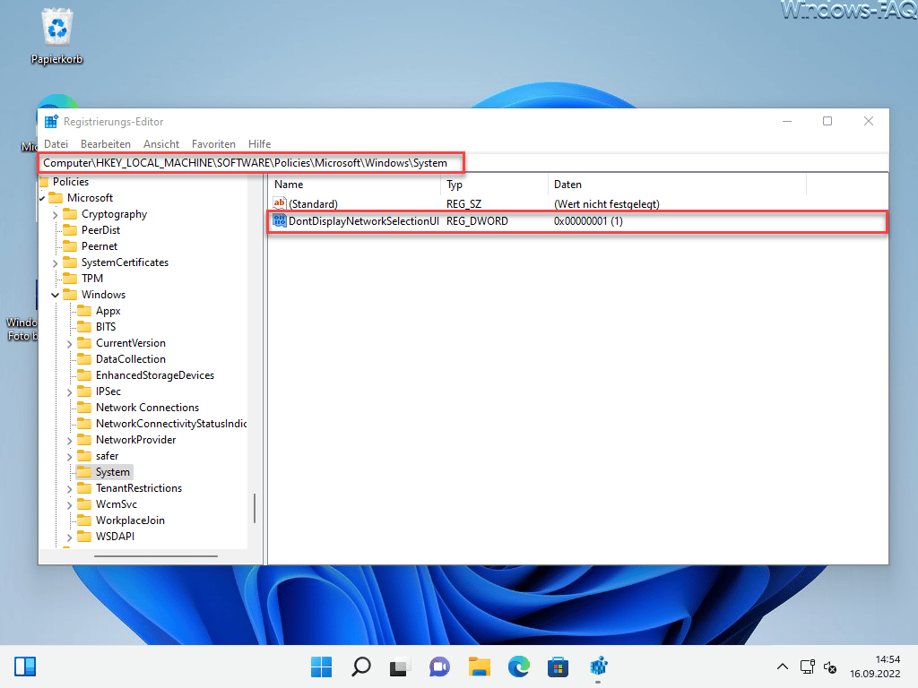Click the 0x00000001 (1) data cell
The width and height of the screenshot is (918, 688).
[588, 221]
